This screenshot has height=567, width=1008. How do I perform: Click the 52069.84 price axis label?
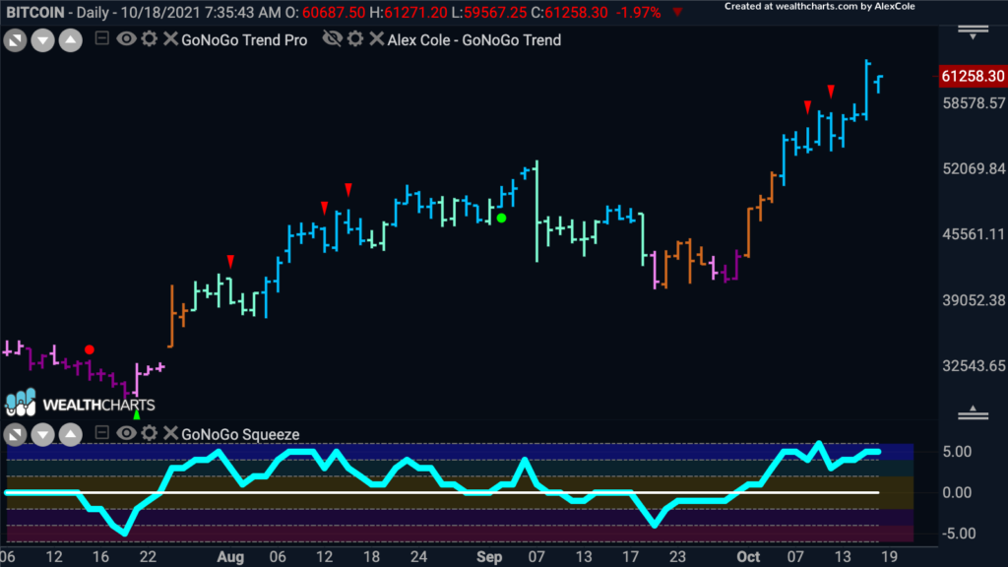tap(974, 169)
